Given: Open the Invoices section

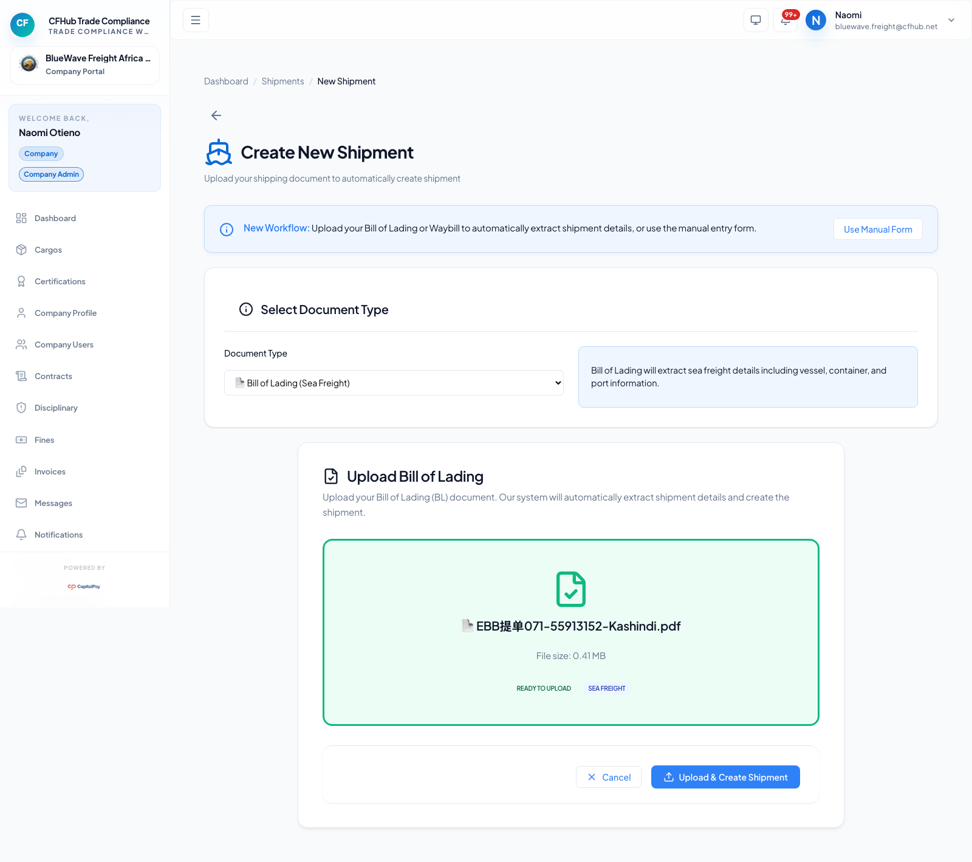Looking at the screenshot, I should click(x=50, y=471).
